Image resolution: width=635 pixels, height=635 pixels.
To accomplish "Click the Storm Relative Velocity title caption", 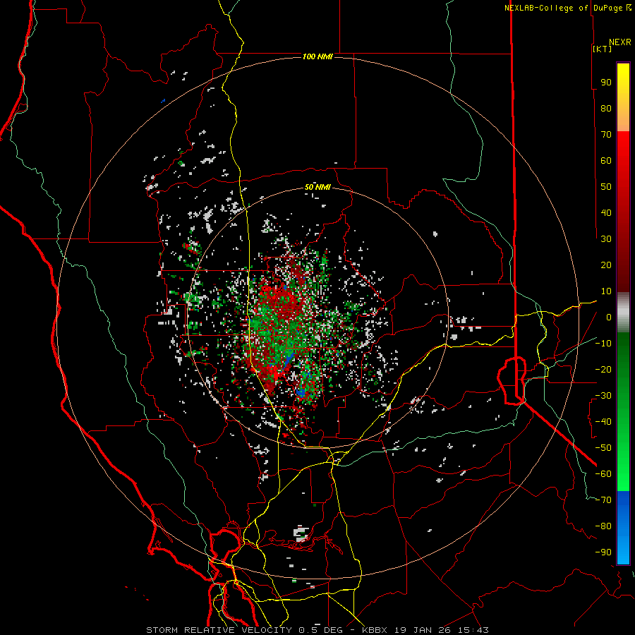I will [317, 630].
